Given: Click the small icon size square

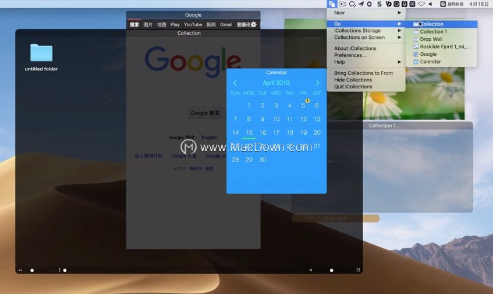Looking at the screenshot, I should coord(311,270).
